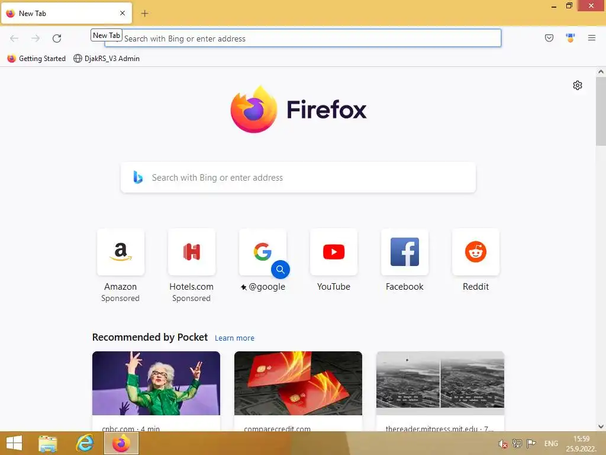Open a new tab with plus button
Image resolution: width=606 pixels, height=455 pixels.
[144, 14]
